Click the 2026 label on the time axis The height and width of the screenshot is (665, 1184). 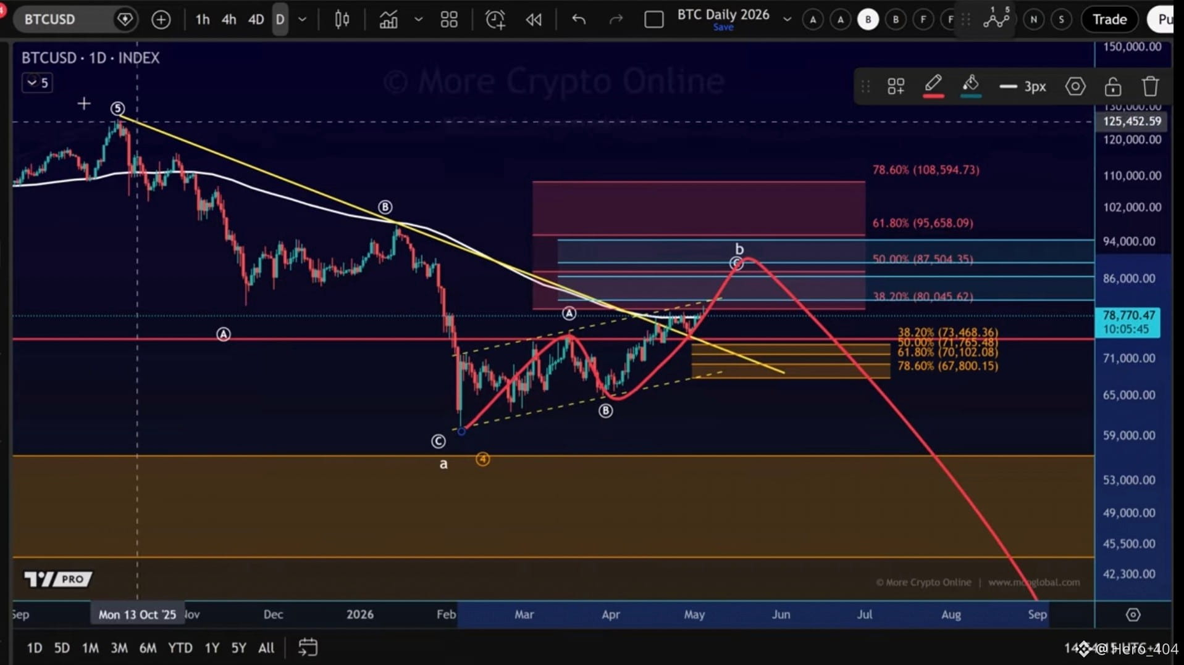coord(360,614)
